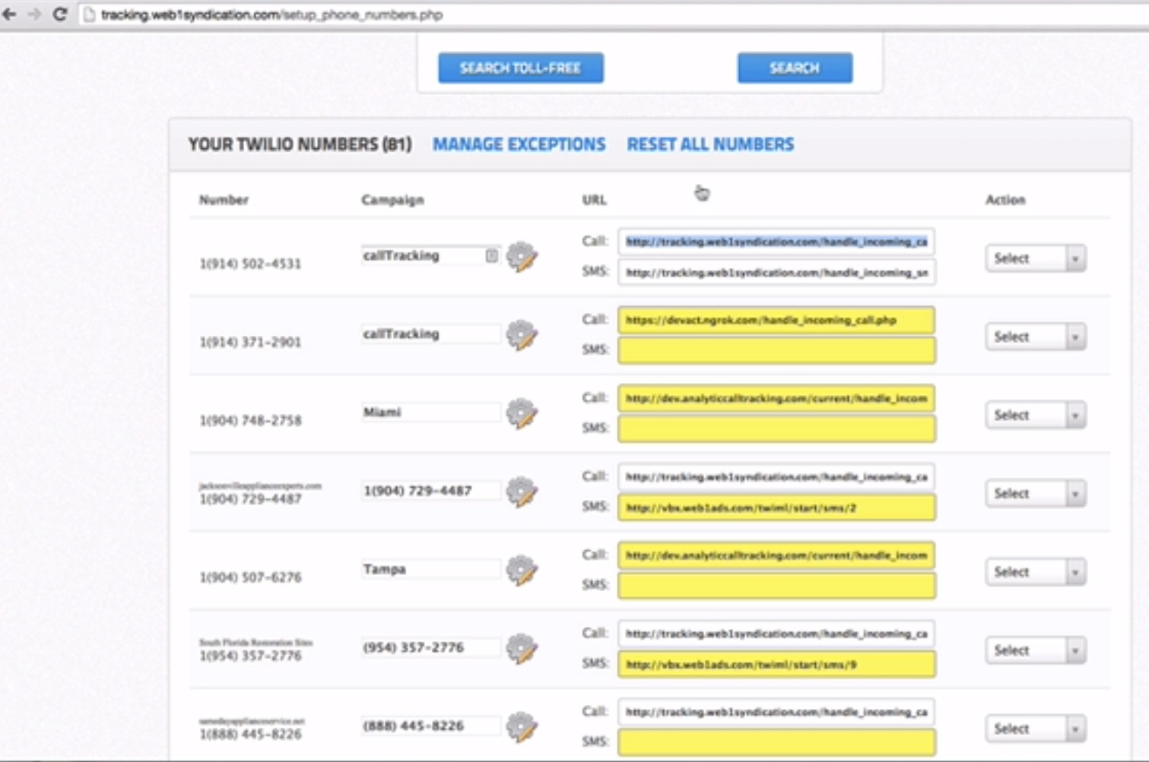
Task: Open the gear editor for 1(904) 729-4487
Action: click(522, 492)
